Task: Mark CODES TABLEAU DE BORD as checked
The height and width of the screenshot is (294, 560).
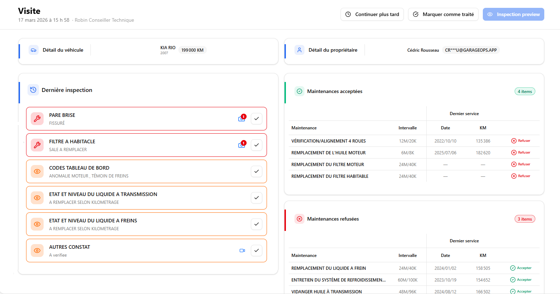Action: tap(257, 171)
